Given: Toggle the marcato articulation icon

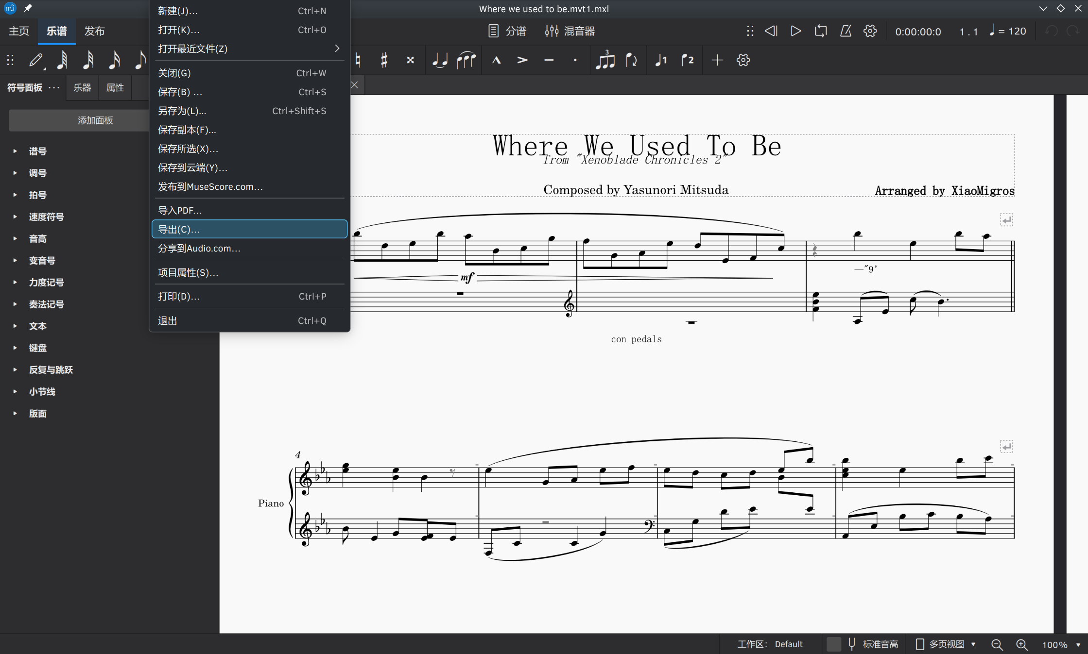Looking at the screenshot, I should (496, 60).
